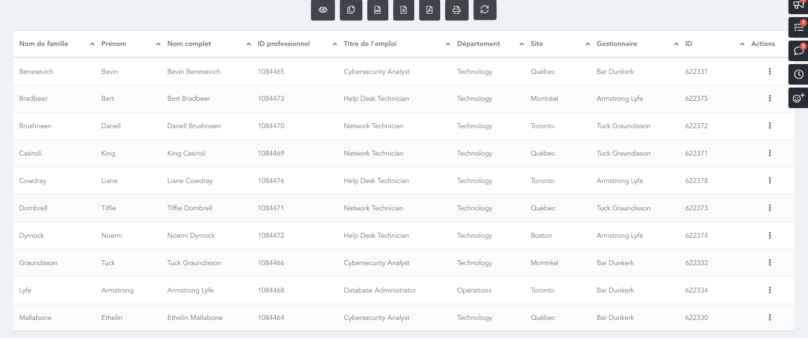Copy table data with the copy icon

351,10
